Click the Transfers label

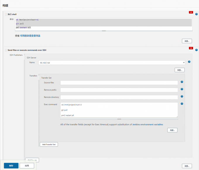tap(33, 75)
